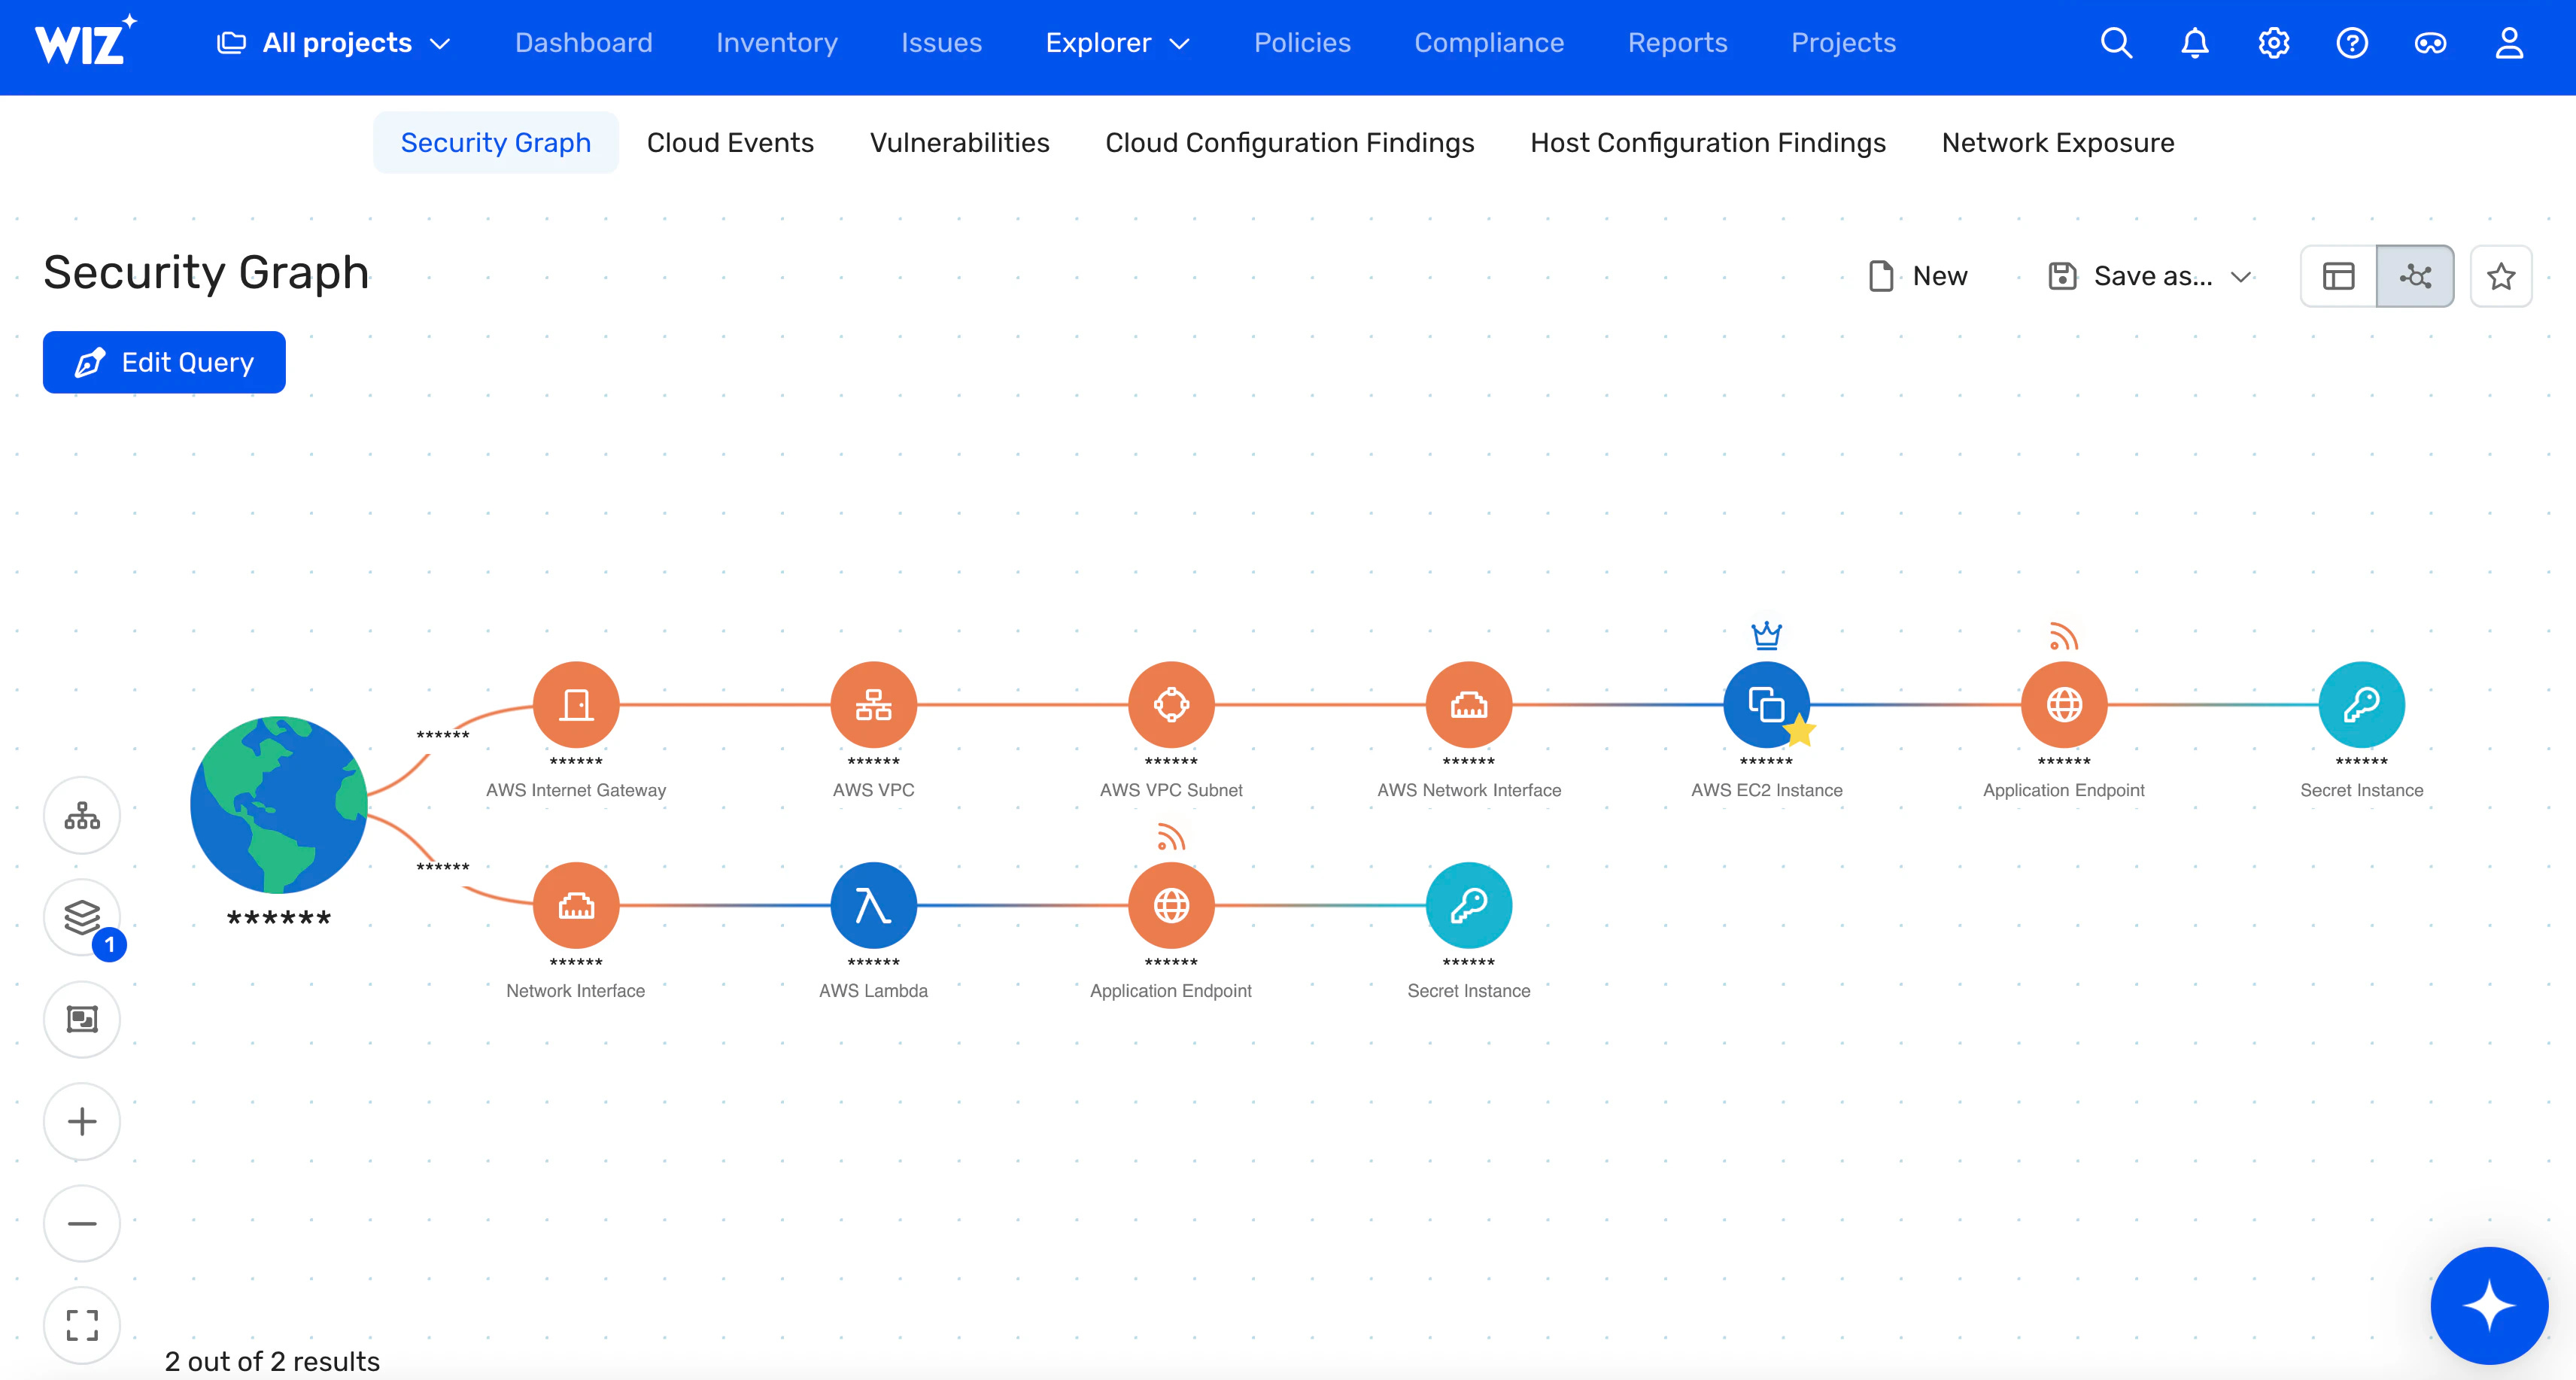
Task: Open the Explorer menu dropdown
Action: [x=1117, y=43]
